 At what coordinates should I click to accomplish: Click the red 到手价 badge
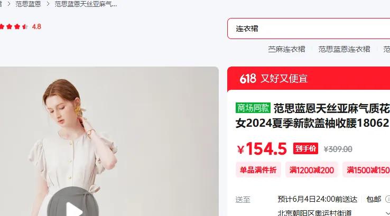click(x=305, y=148)
